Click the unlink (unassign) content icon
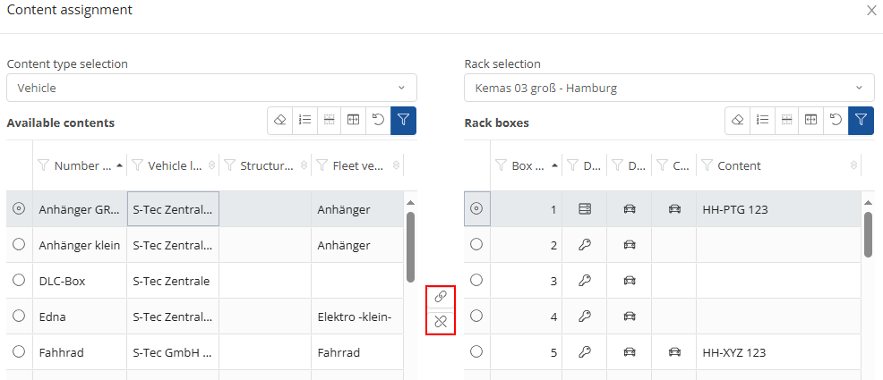883x380 pixels. (440, 320)
